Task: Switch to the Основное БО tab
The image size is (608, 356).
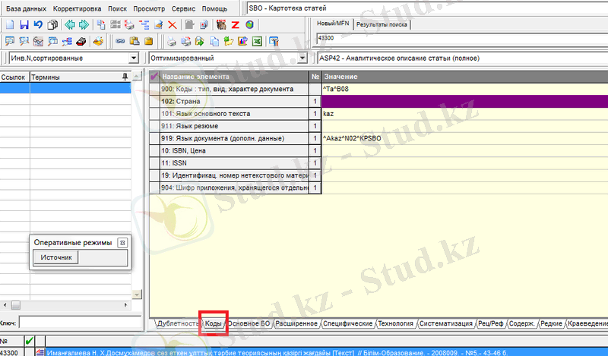Action: [249, 323]
